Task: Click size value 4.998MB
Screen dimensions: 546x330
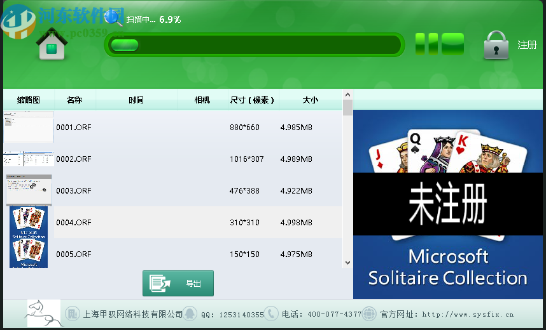Action: point(297,222)
